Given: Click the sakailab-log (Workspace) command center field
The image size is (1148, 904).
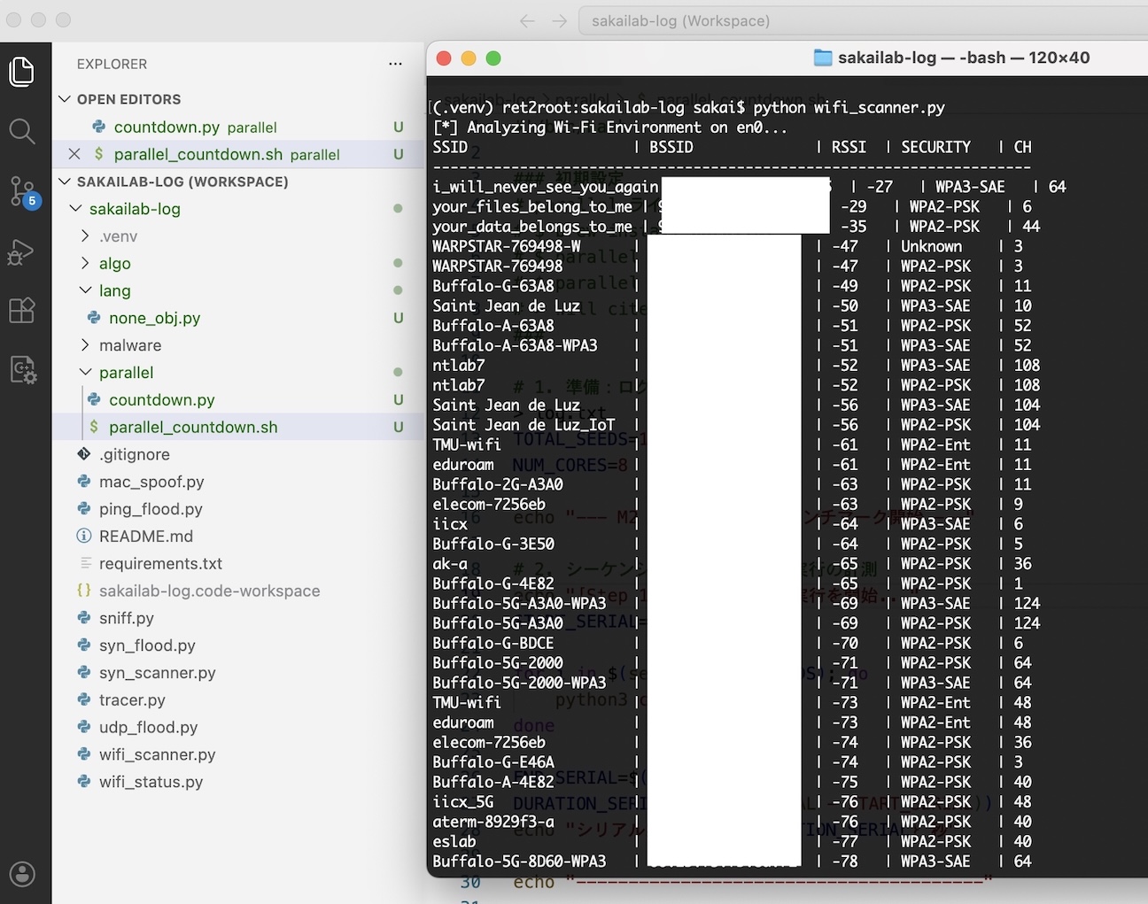Looking at the screenshot, I should tap(863, 20).
